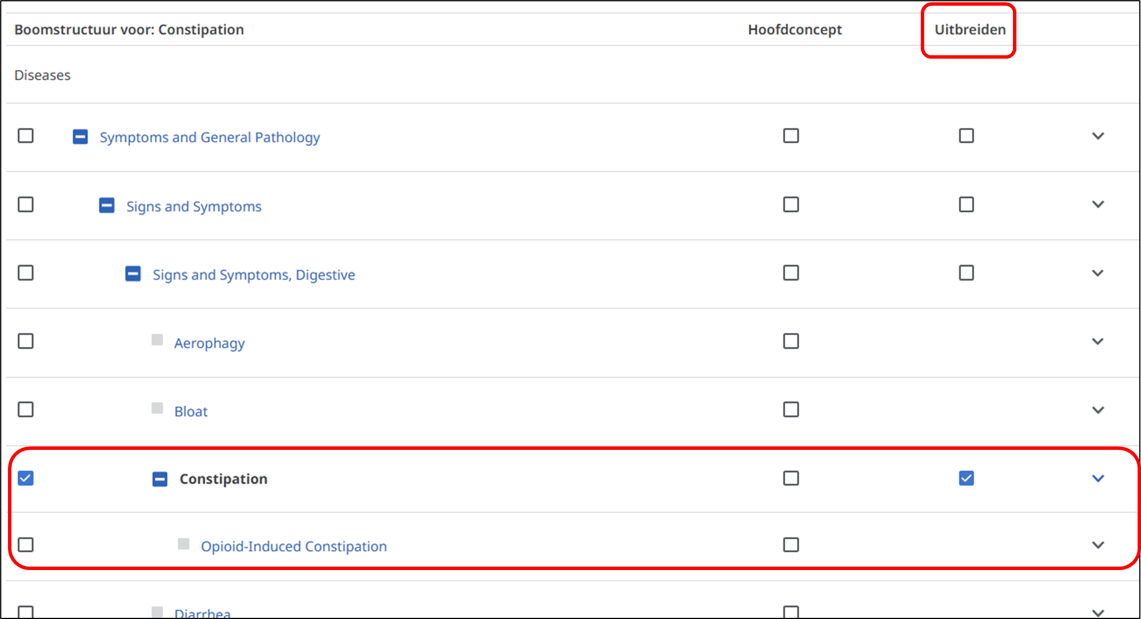This screenshot has width=1141, height=619.
Task: Expand details chevron for Signs and Symptoms, Digestive
Action: tap(1098, 273)
